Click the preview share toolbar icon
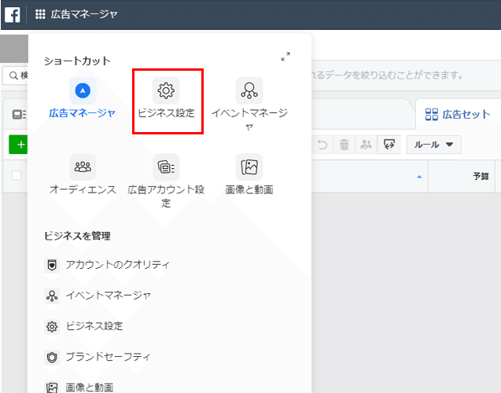The image size is (501, 393). [389, 145]
